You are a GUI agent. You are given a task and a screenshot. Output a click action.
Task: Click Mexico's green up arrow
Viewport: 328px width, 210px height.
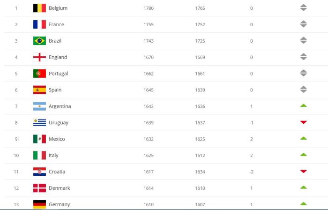point(303,138)
